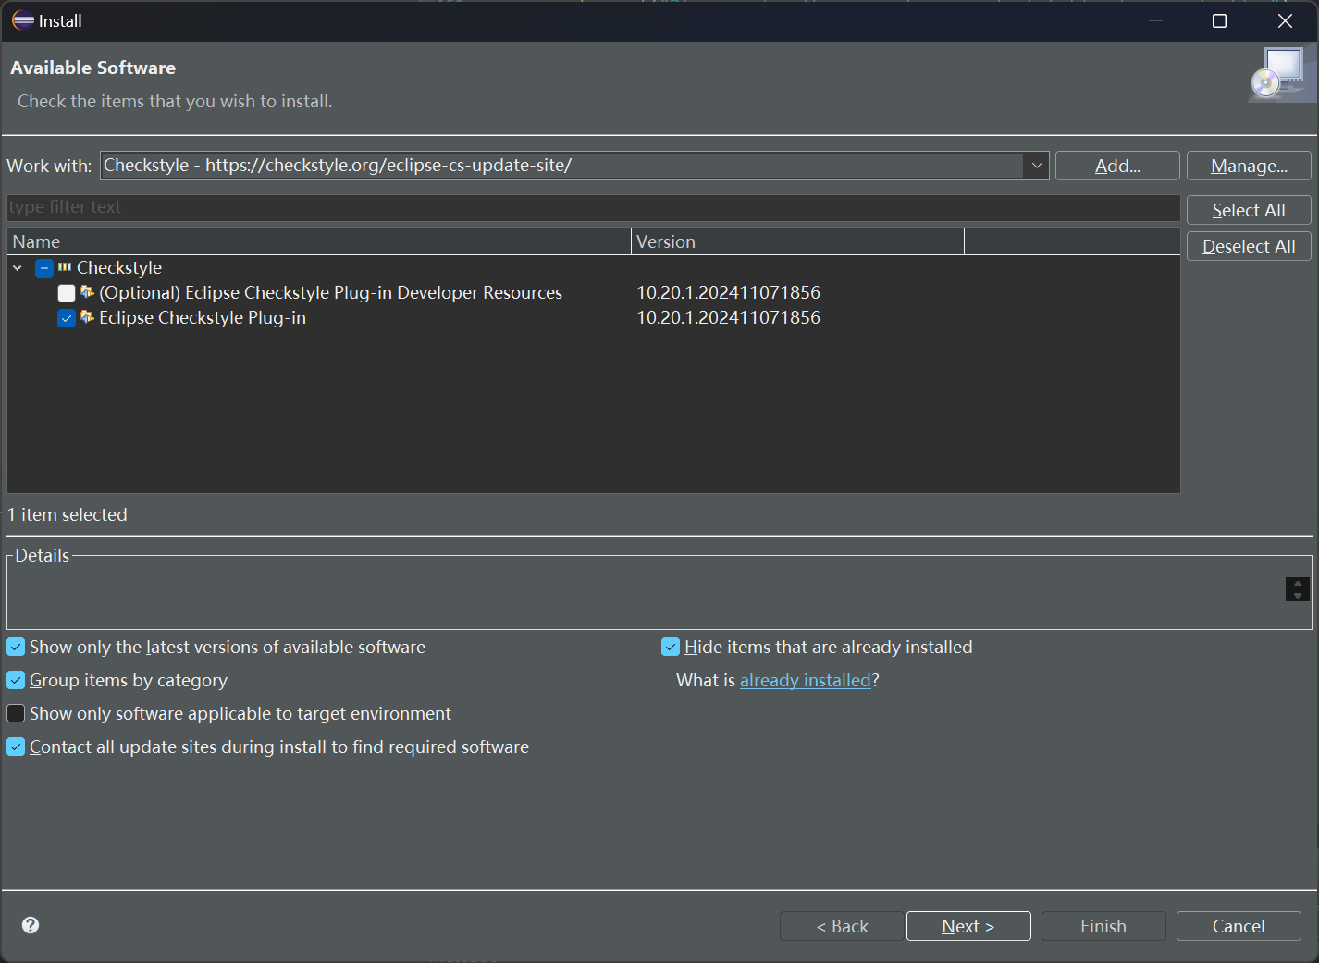Viewport: 1319px width, 963px height.
Task: Click the Details area stepper arrows
Action: coord(1298,589)
